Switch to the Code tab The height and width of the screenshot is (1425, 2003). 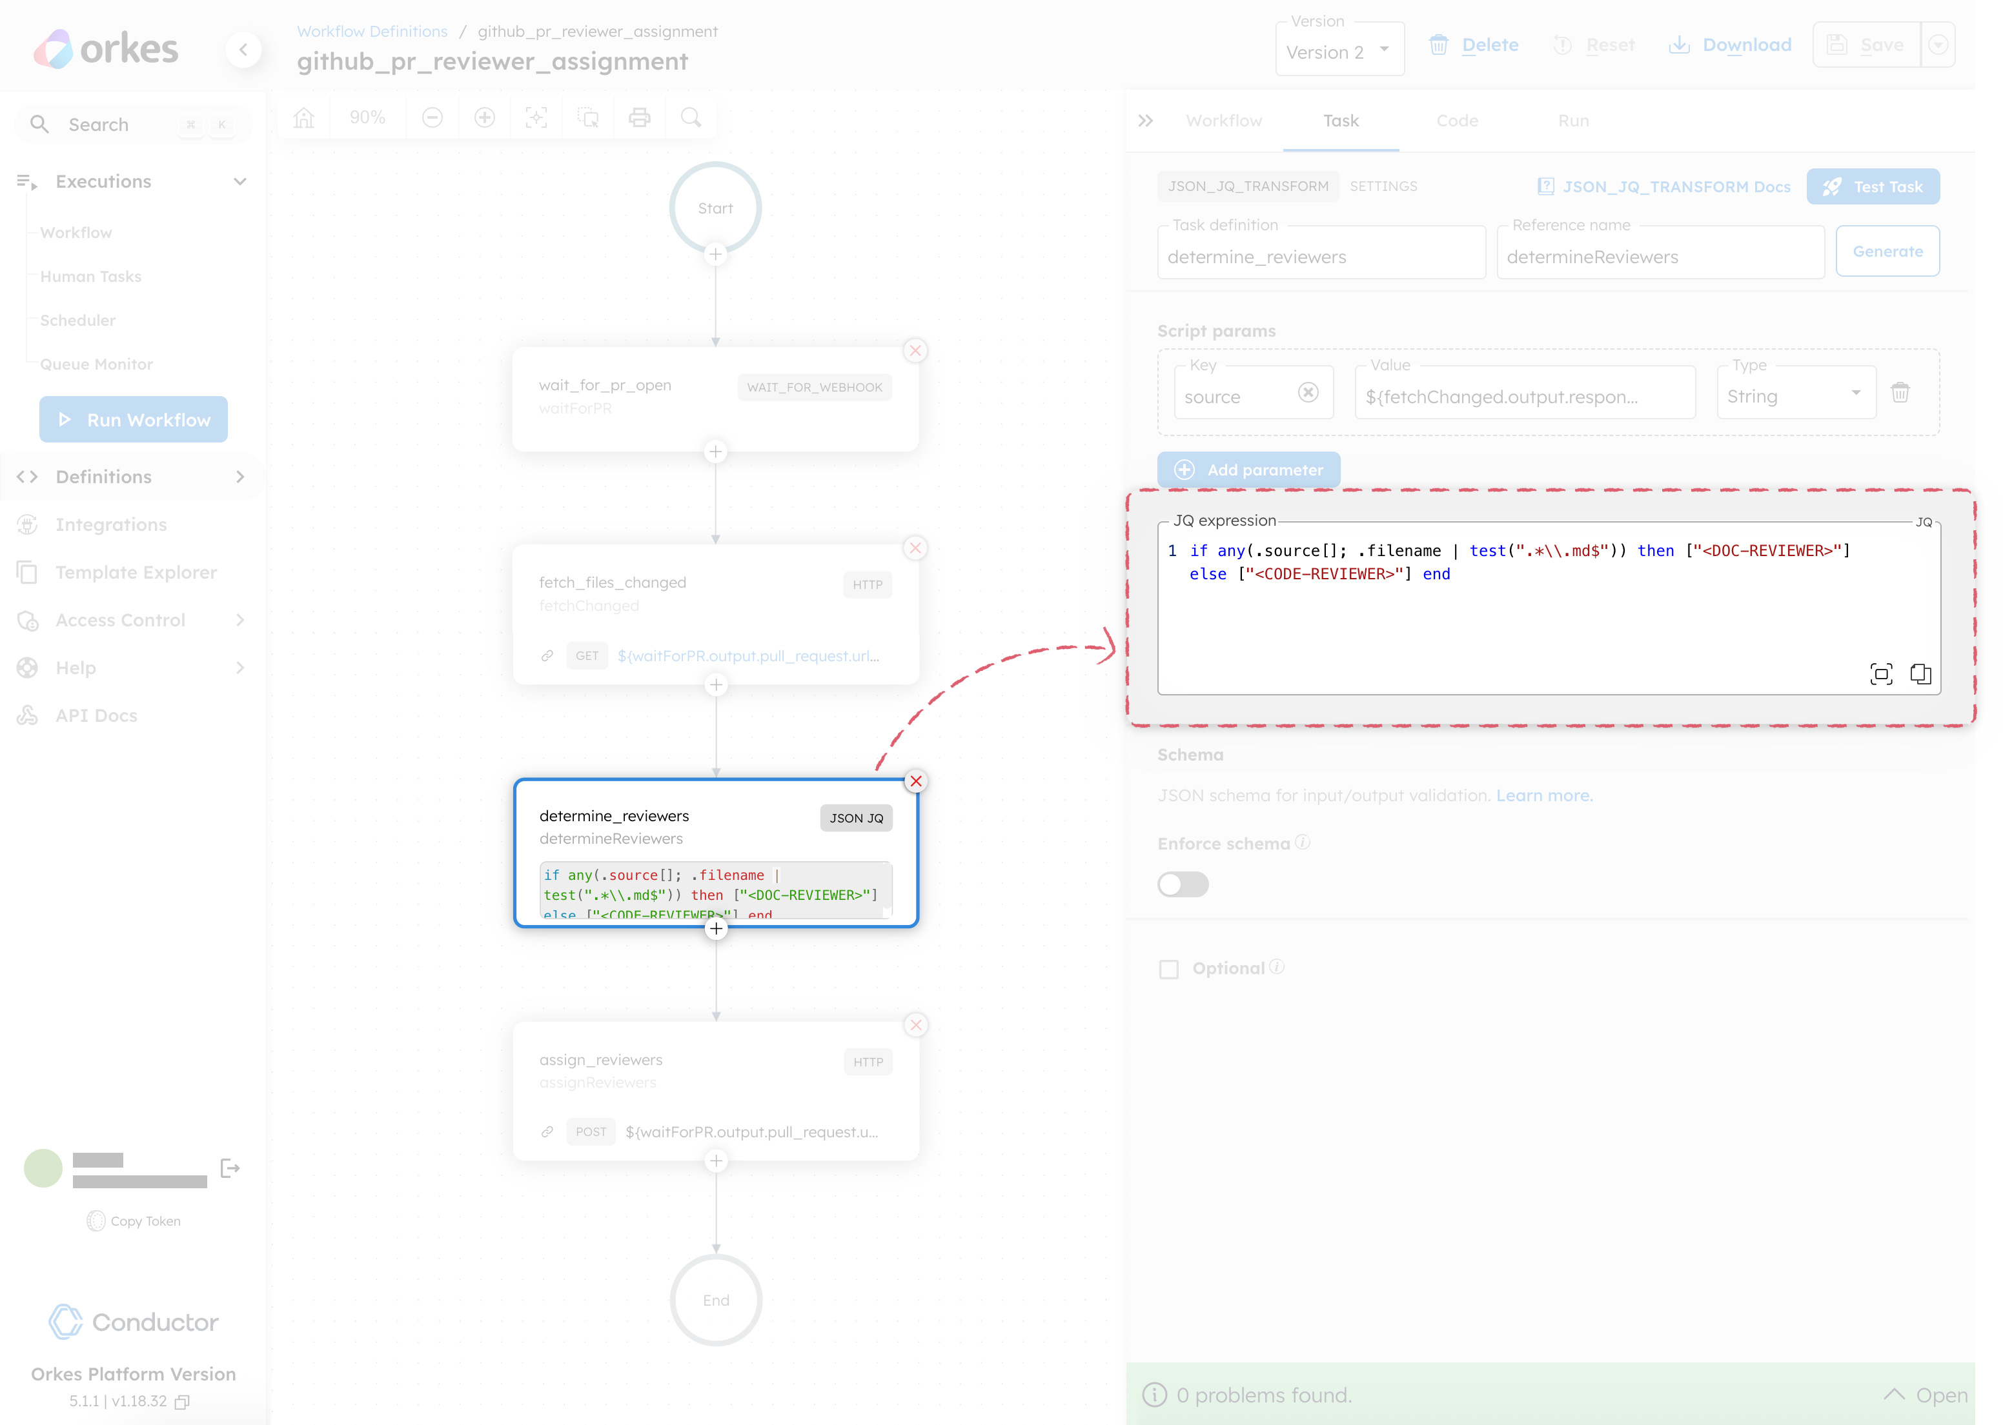pyautogui.click(x=1456, y=121)
